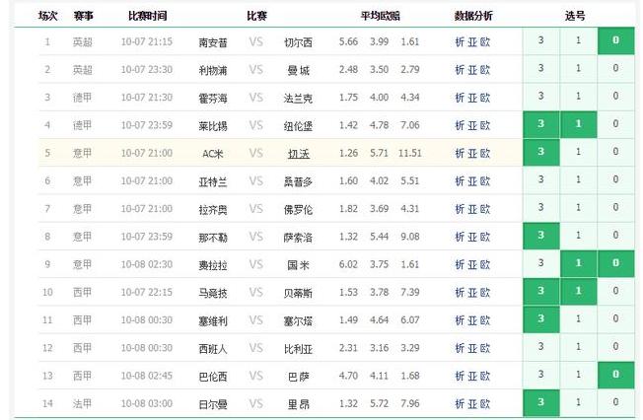Select pick 3 for 南安普 vs 切尔西
Viewport: 643px width, 420px height.
click(540, 40)
